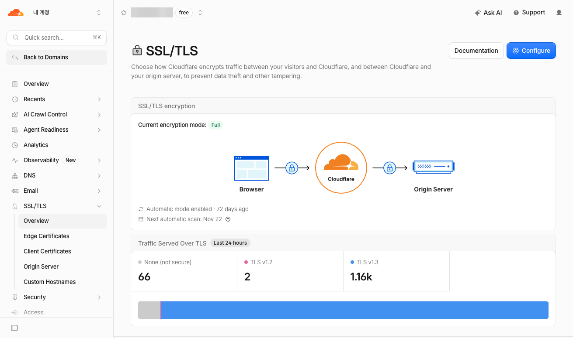This screenshot has width=573, height=338.
Task: Click the Origin Server illustration
Action: 434,167
